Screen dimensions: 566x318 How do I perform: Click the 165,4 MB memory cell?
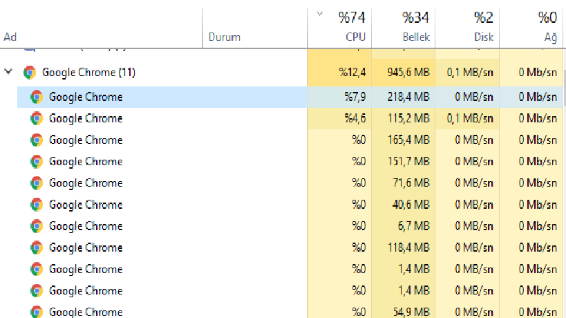(403, 140)
